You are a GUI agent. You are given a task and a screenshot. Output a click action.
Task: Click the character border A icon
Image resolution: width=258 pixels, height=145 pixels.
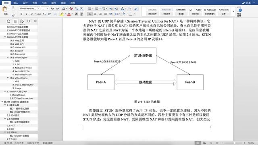(81, 8)
